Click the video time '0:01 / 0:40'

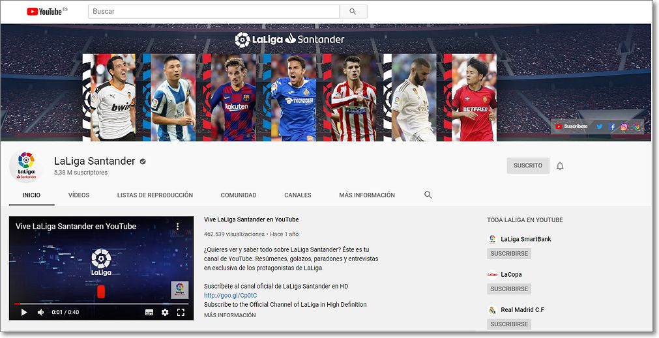point(65,312)
